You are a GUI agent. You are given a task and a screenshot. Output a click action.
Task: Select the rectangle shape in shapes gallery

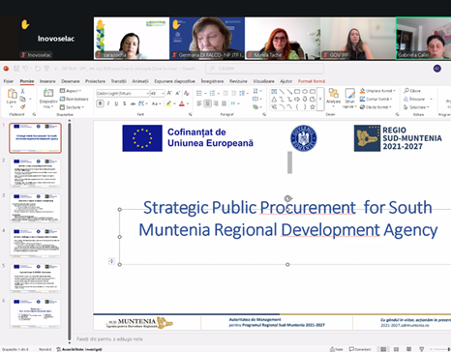pyautogui.click(x=297, y=92)
